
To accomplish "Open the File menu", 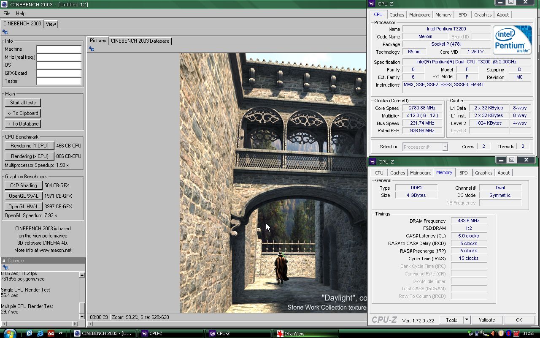I will (x=7, y=14).
